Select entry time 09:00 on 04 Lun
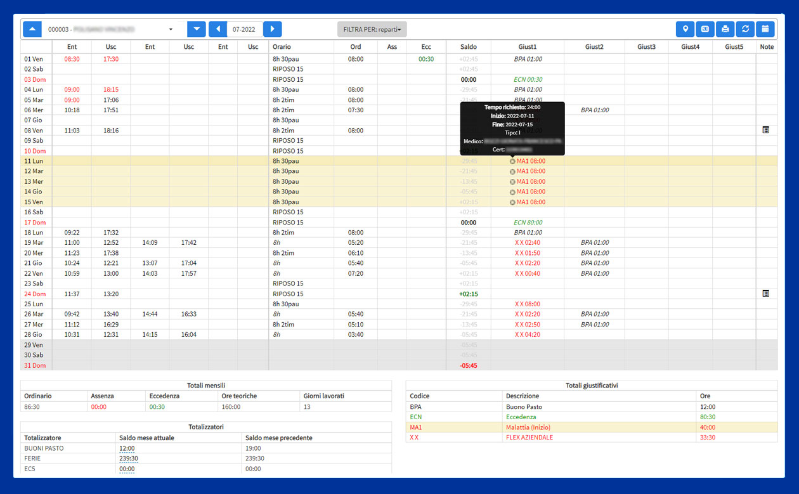 pos(72,89)
